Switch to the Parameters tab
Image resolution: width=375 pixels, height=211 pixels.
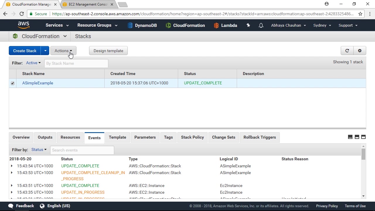145,137
